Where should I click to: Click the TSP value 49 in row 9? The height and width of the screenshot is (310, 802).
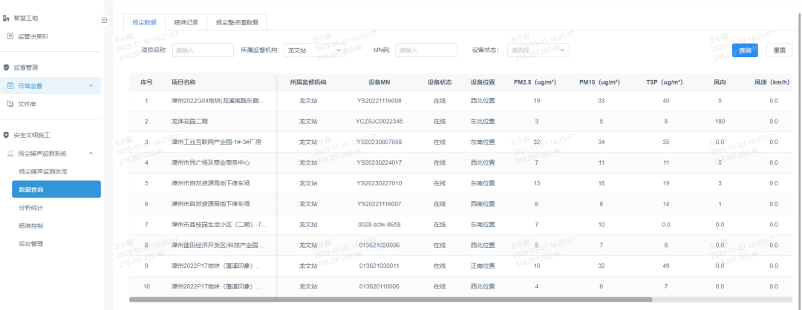[x=665, y=266]
